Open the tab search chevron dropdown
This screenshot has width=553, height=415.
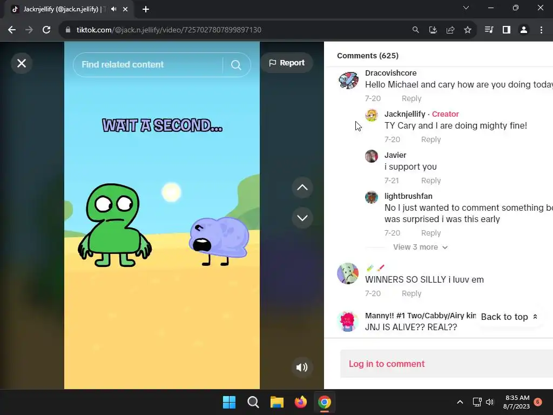[x=466, y=8]
